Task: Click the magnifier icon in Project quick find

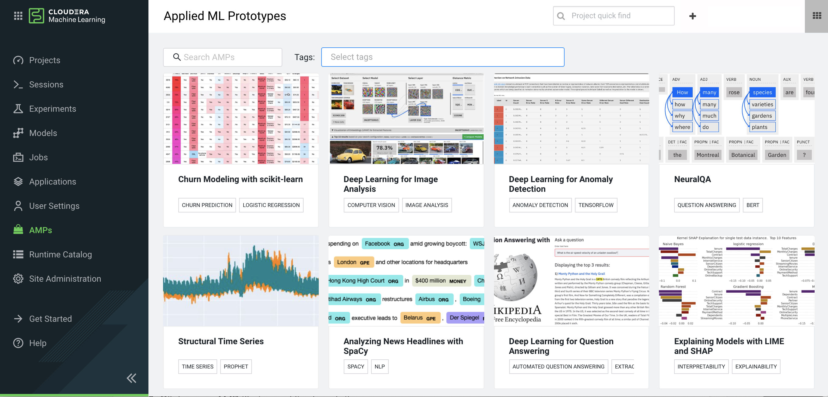Action: [x=561, y=16]
